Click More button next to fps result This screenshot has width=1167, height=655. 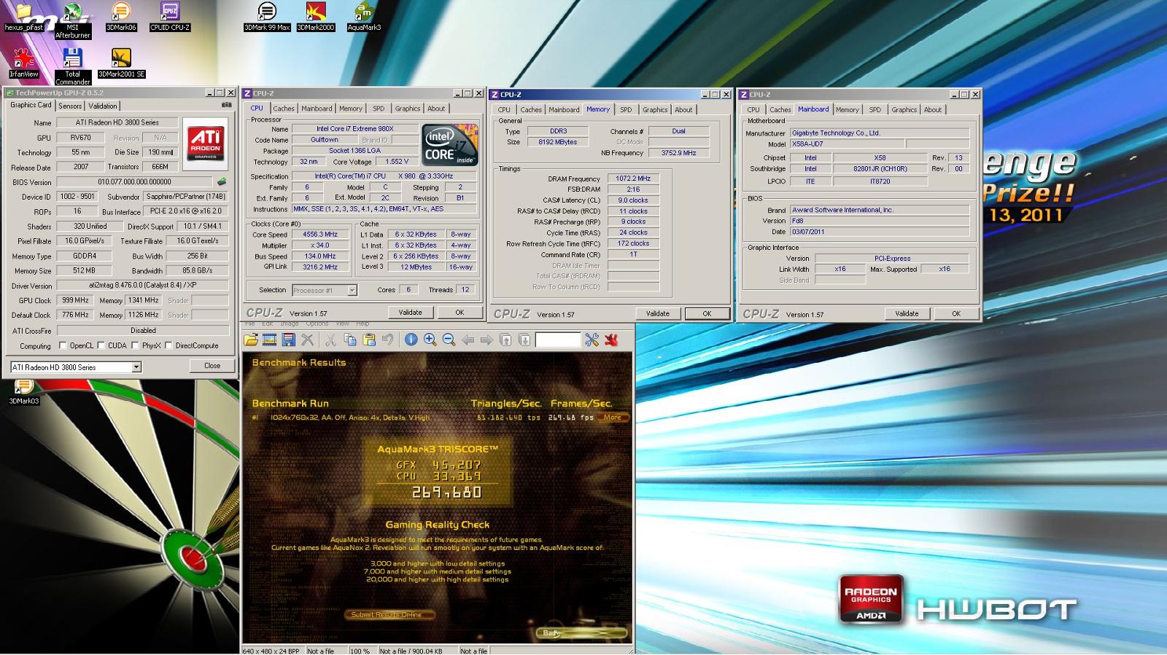(613, 417)
